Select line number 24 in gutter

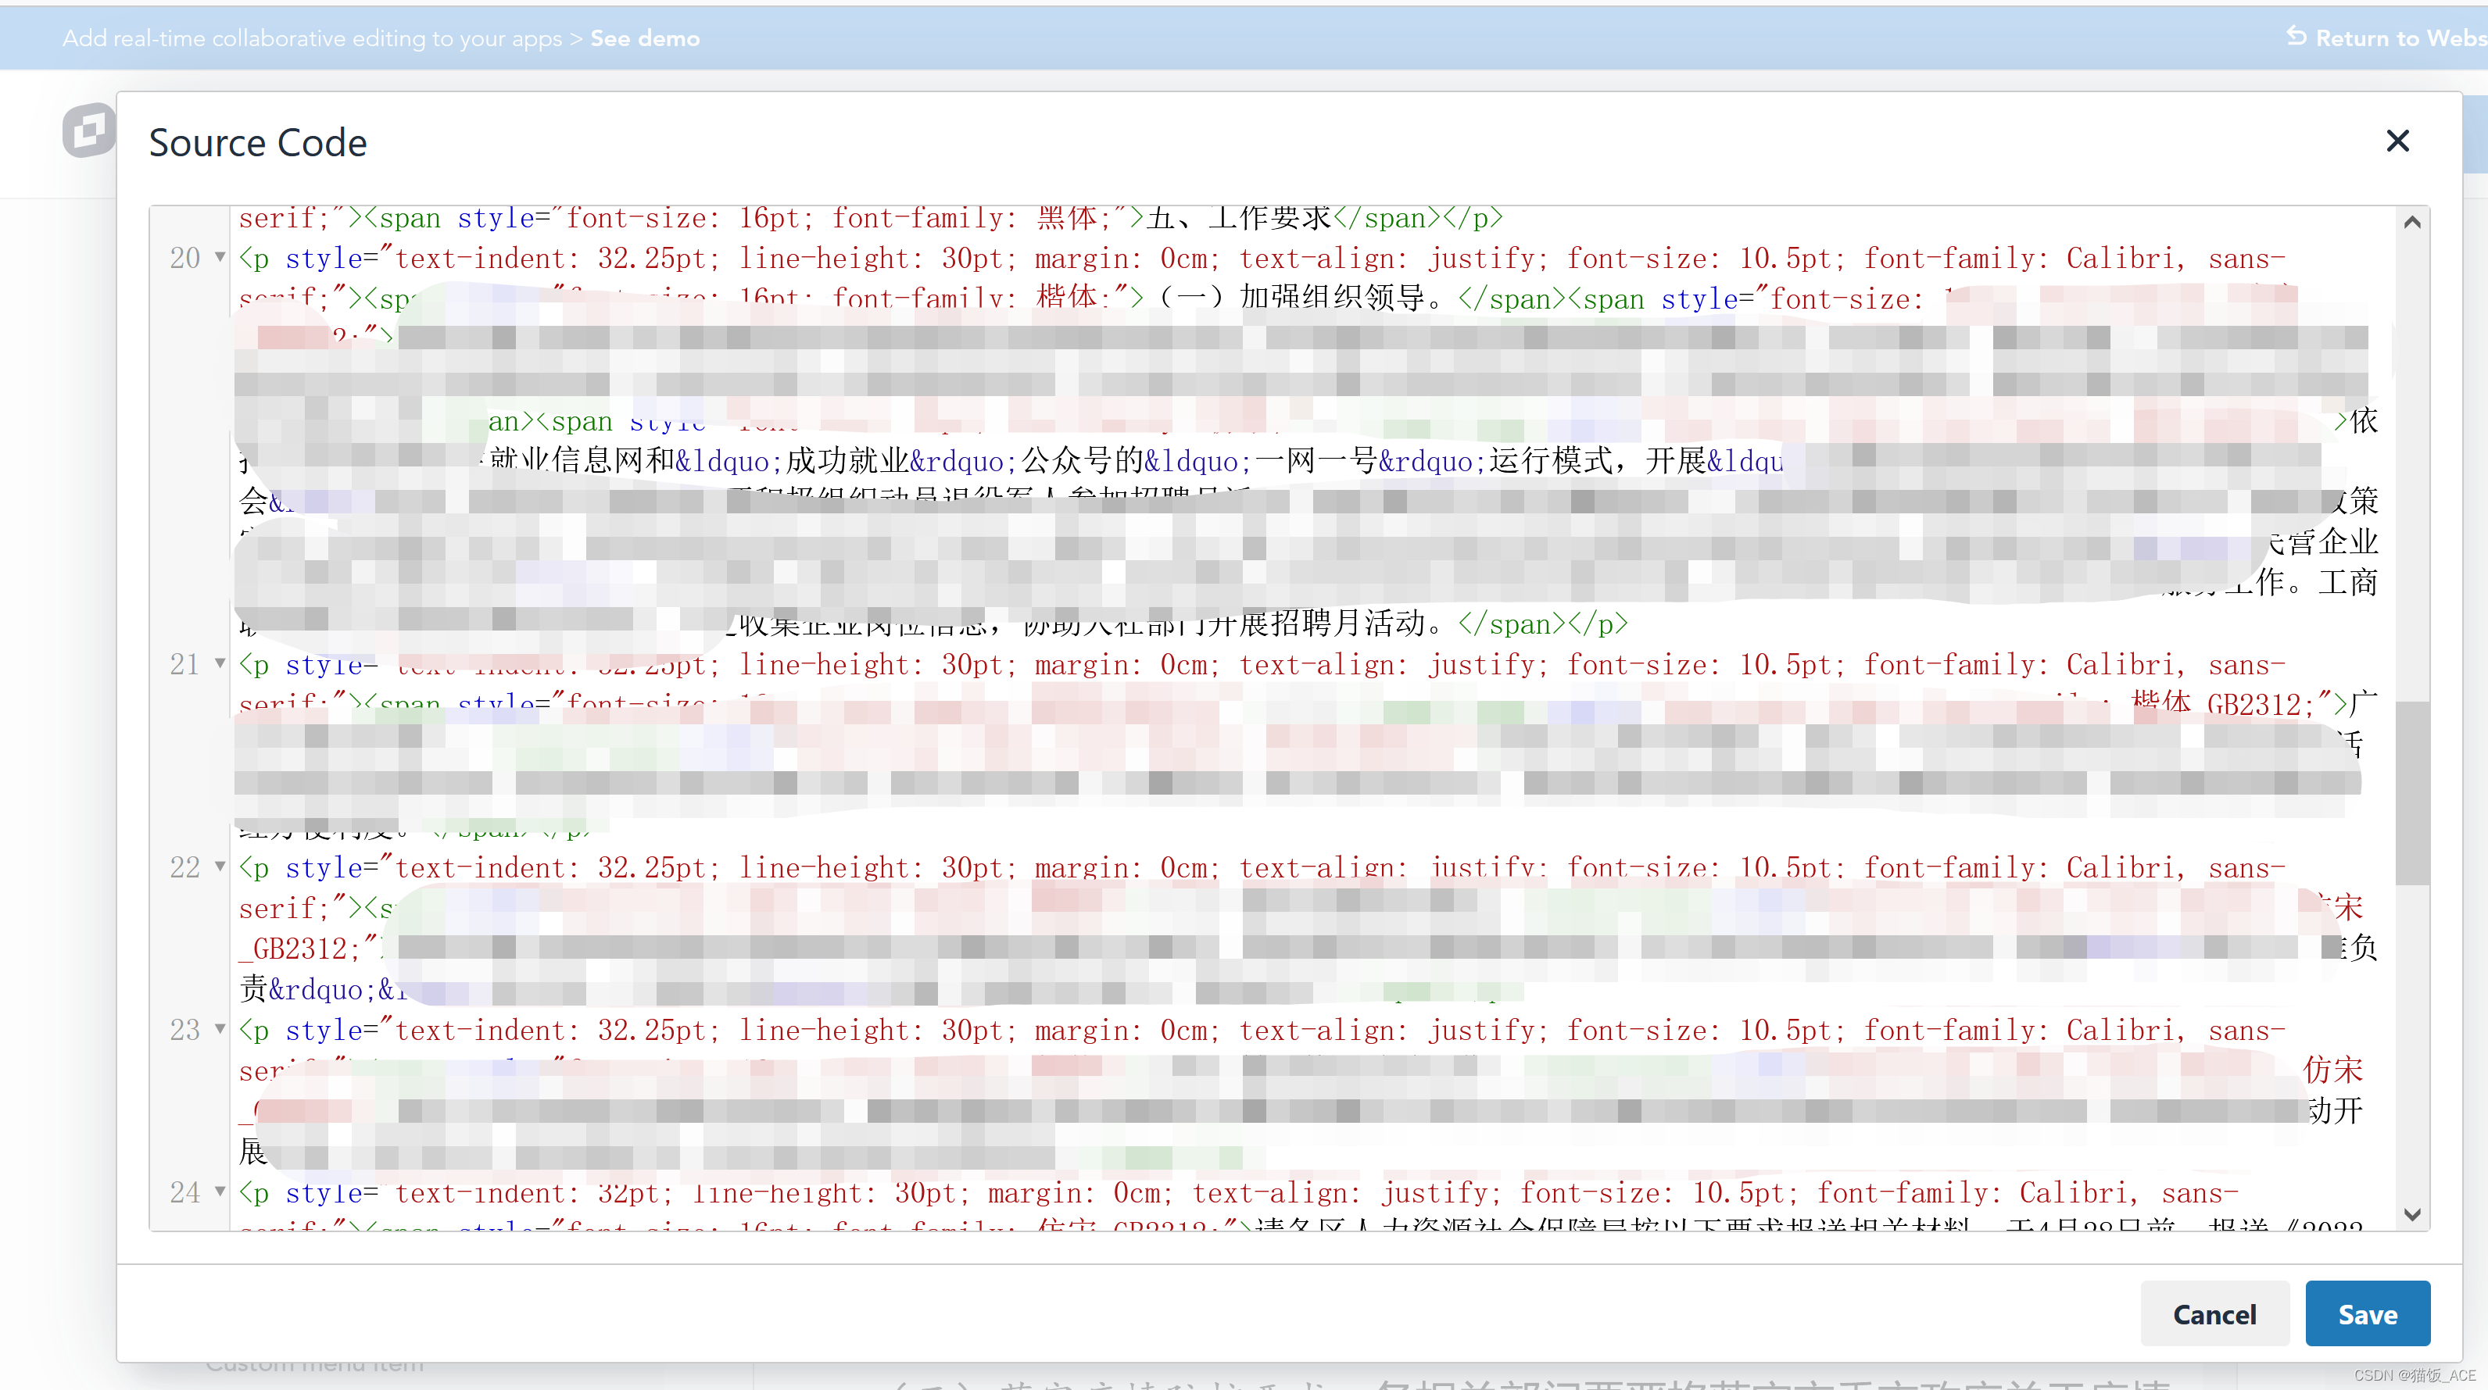184,1192
